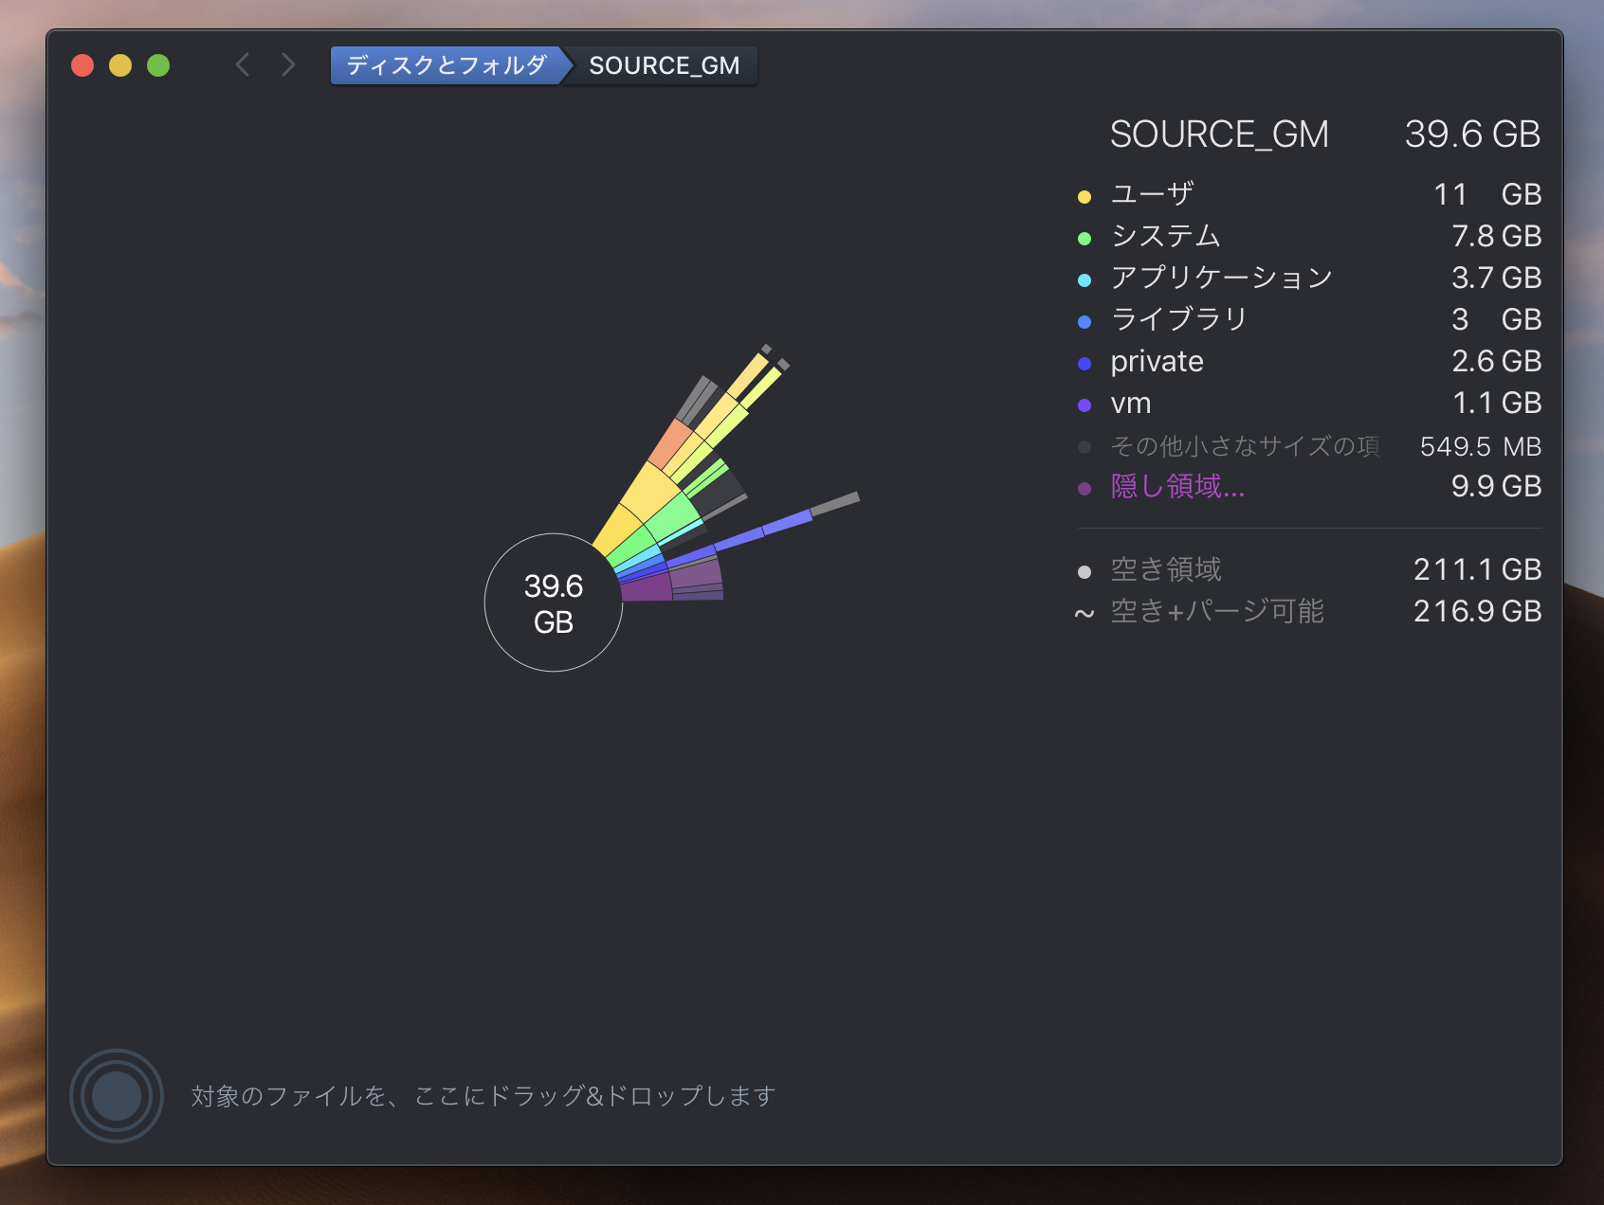Click the drag-and-drop hint text at bottom
This screenshot has width=1604, height=1205.
point(483,1096)
